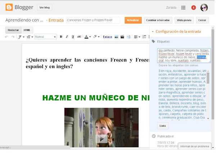Select the suggested label bicicleta
216x162 pixels.
(186, 103)
